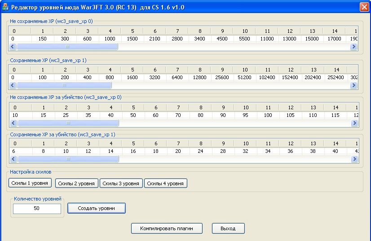This screenshot has height=241, width=371.
Task: Select cell with value 1600 in saved XP
Action: (x=132, y=77)
